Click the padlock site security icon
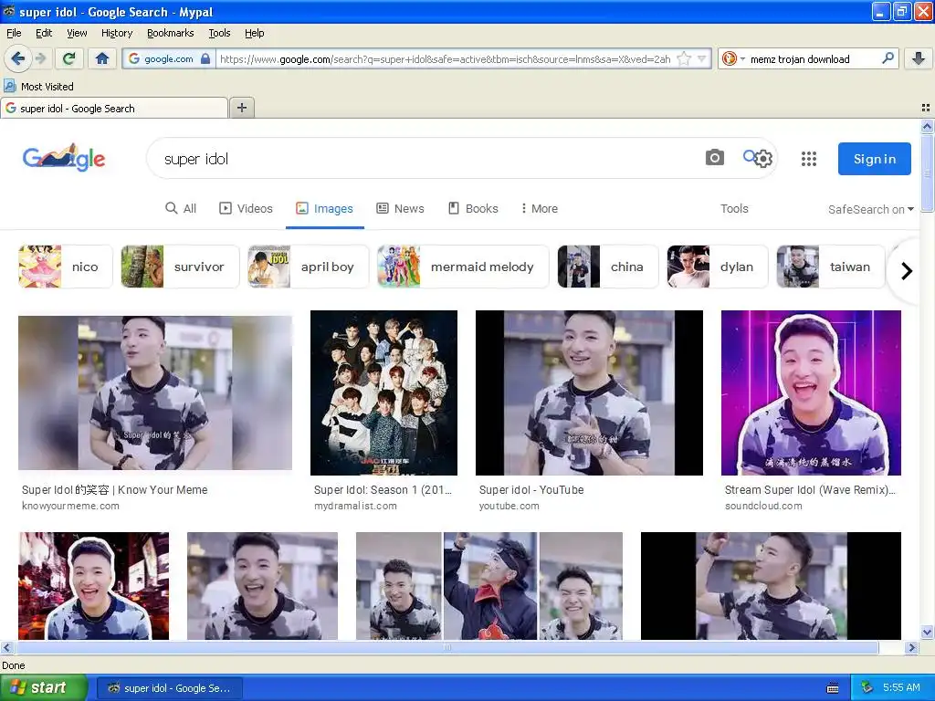Image resolution: width=935 pixels, height=701 pixels. click(205, 58)
